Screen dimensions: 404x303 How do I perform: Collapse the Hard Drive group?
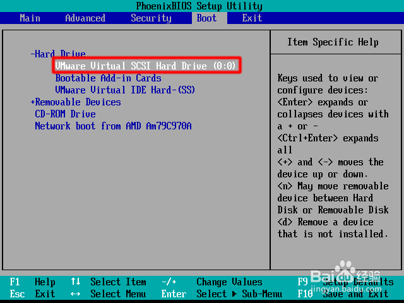pyautogui.click(x=58, y=54)
